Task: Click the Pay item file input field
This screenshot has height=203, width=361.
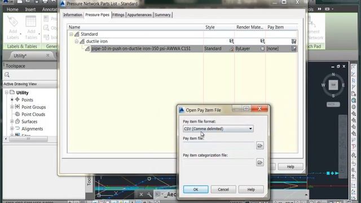Action: click(x=218, y=145)
